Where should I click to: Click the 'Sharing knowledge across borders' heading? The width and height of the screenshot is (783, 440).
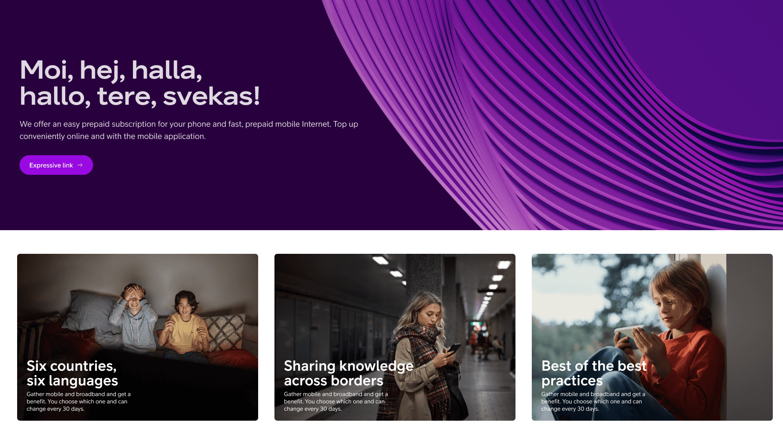(349, 373)
